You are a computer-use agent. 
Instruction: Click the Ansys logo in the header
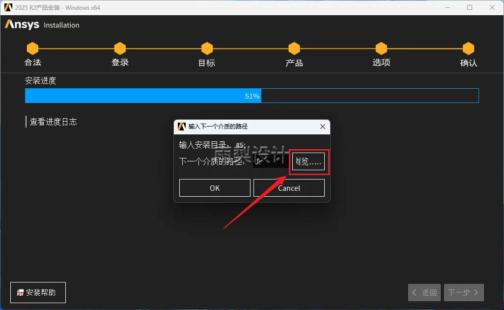click(22, 25)
